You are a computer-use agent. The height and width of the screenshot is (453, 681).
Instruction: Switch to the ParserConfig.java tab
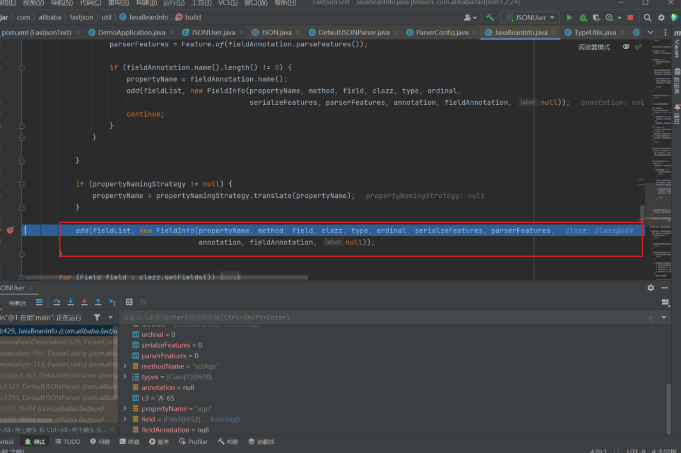click(442, 32)
